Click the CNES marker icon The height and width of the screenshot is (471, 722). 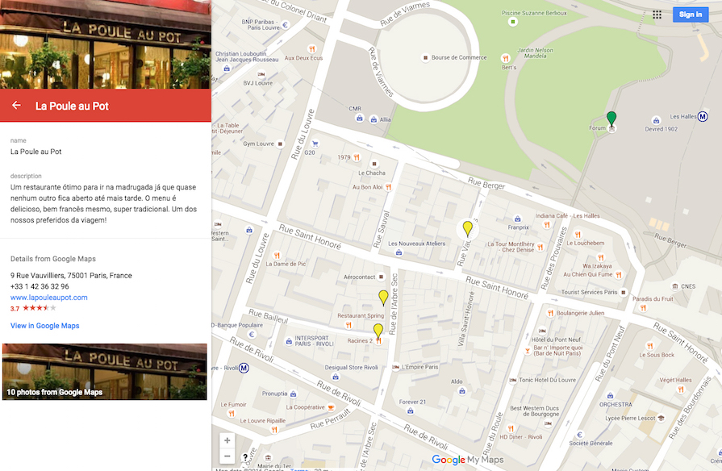point(674,286)
